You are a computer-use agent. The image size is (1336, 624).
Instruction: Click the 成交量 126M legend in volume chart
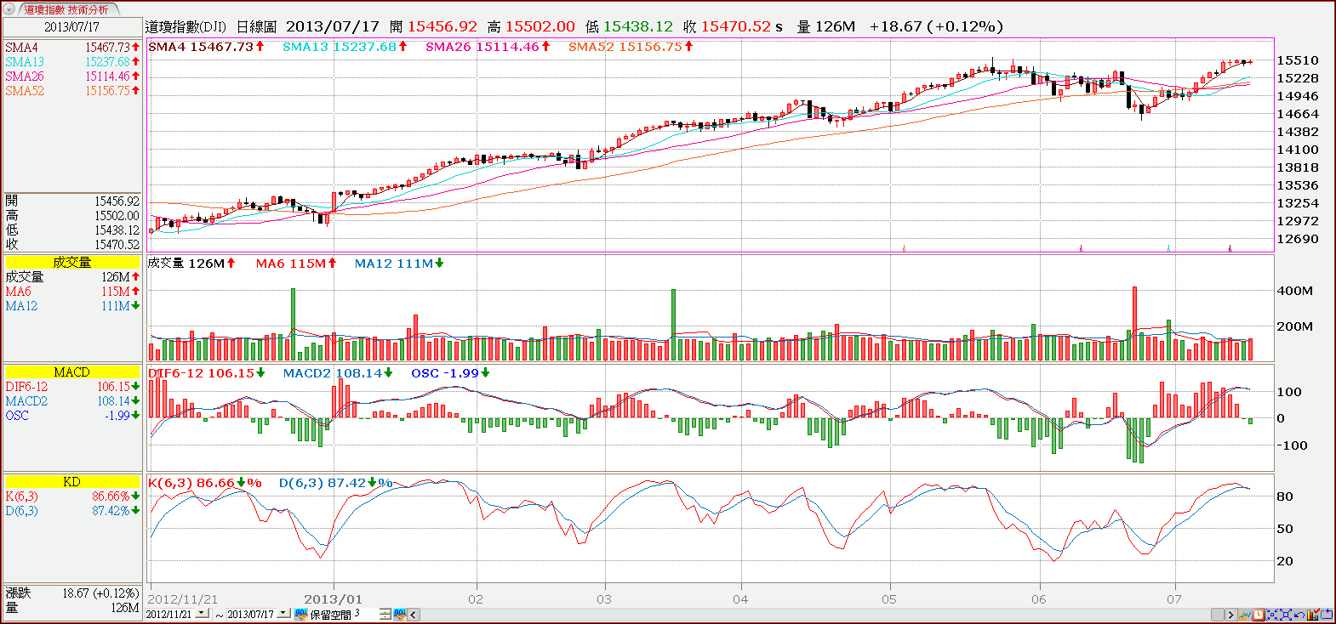(x=191, y=264)
